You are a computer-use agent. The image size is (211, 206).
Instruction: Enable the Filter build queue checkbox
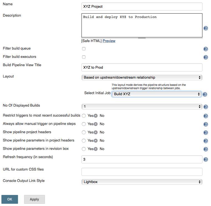click(x=84, y=49)
